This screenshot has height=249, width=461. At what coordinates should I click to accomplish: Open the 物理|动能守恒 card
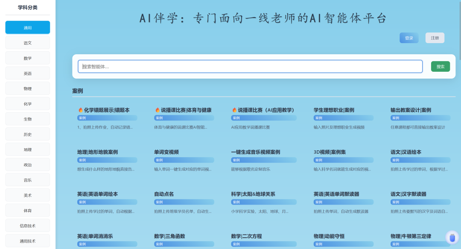point(329,236)
